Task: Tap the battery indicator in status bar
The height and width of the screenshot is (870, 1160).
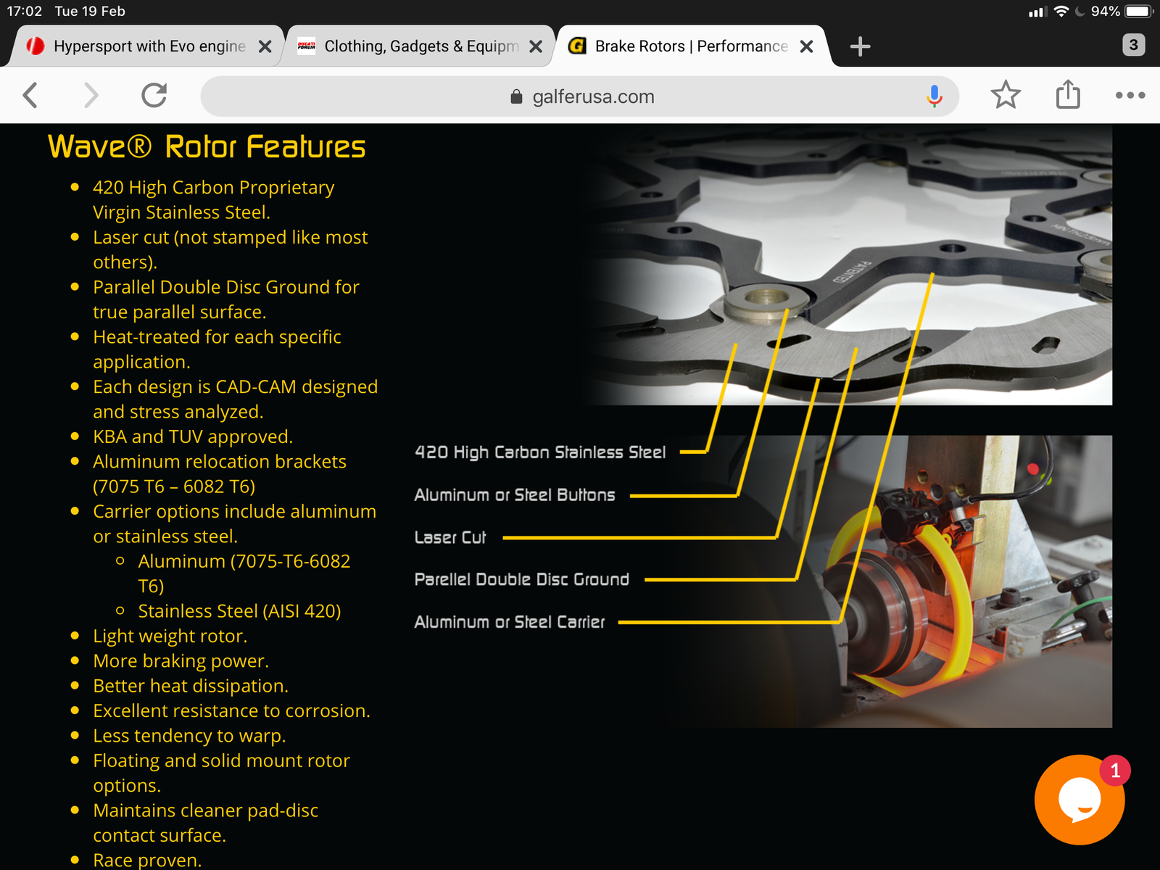Action: pyautogui.click(x=1138, y=11)
